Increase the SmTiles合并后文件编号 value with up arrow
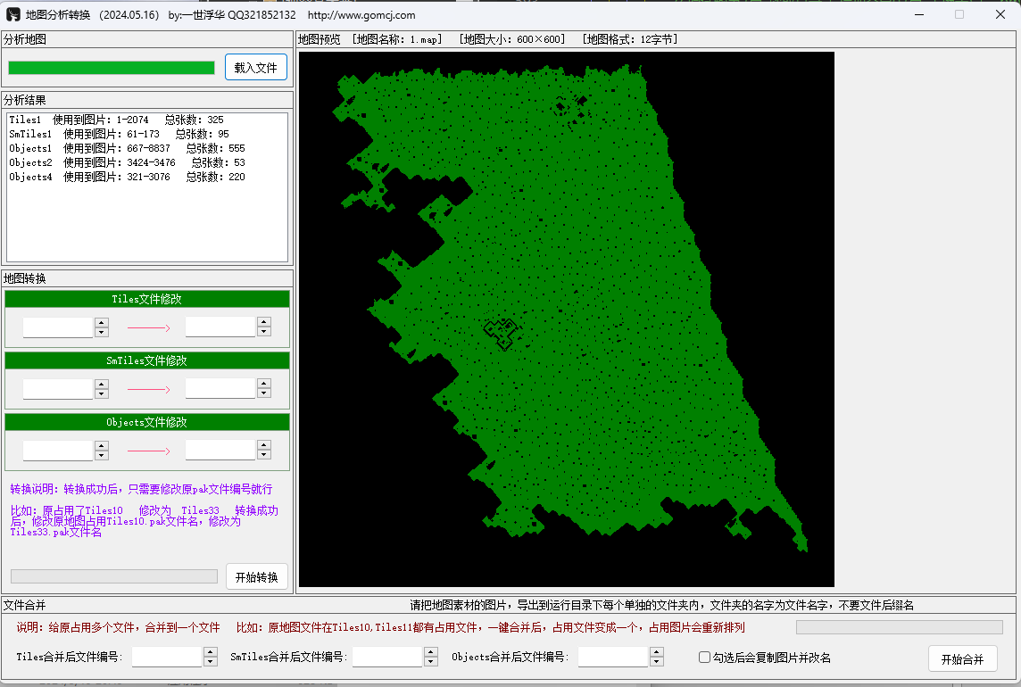Image resolution: width=1021 pixels, height=687 pixels. point(431,651)
